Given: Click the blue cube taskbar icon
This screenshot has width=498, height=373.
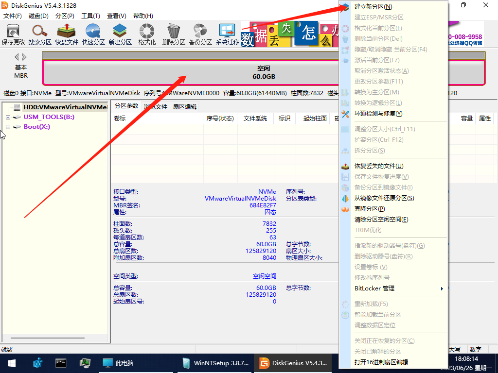Looking at the screenshot, I should click(x=38, y=363).
